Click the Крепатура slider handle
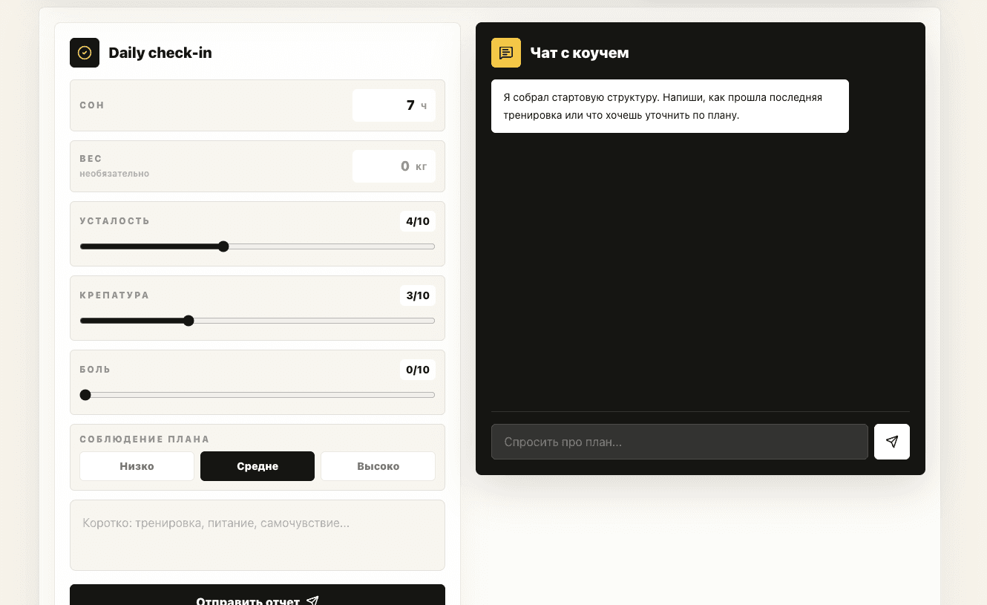The image size is (987, 605). (x=188, y=321)
